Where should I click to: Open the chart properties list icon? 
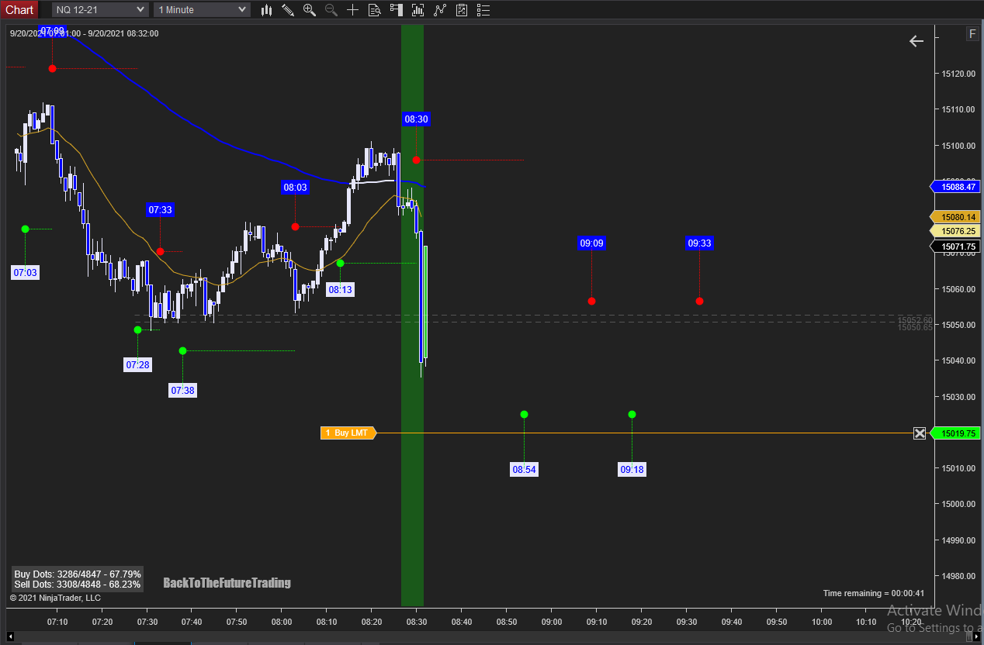click(483, 10)
